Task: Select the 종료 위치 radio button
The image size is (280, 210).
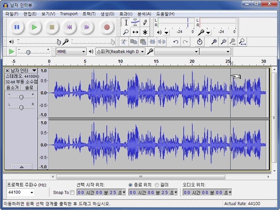Action: pos(130,185)
